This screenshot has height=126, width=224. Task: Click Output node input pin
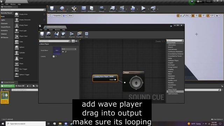point(125,83)
